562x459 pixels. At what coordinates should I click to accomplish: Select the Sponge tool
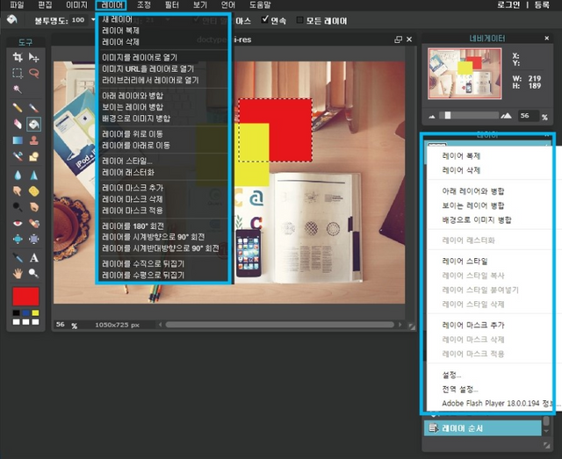33,191
